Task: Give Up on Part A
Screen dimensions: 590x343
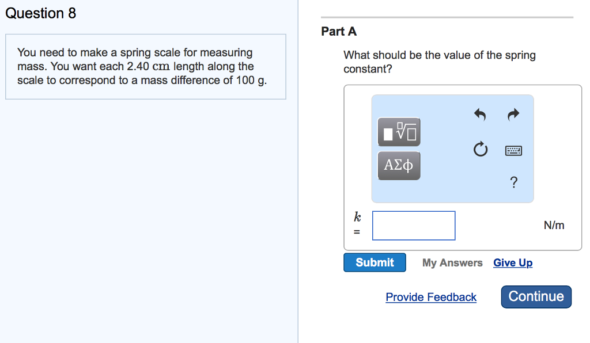Action: click(513, 262)
